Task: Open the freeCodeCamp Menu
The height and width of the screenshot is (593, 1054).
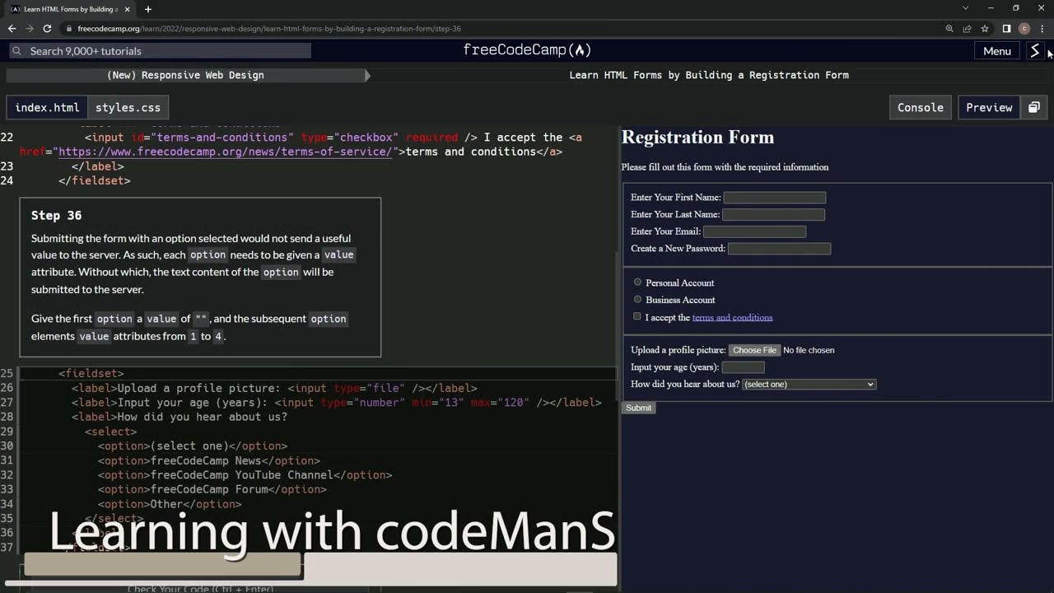Action: (996, 51)
